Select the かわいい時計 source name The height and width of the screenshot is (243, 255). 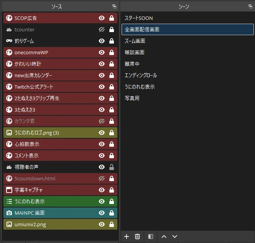point(28,64)
